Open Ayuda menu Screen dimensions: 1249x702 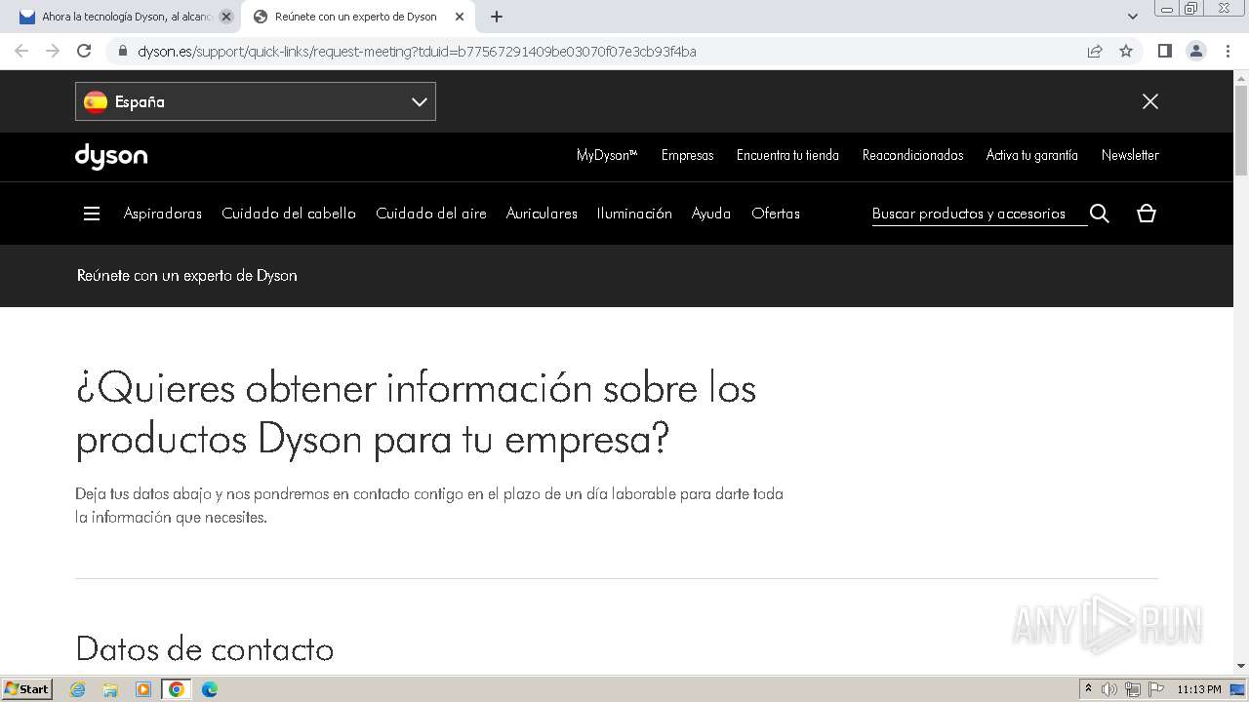(x=711, y=214)
